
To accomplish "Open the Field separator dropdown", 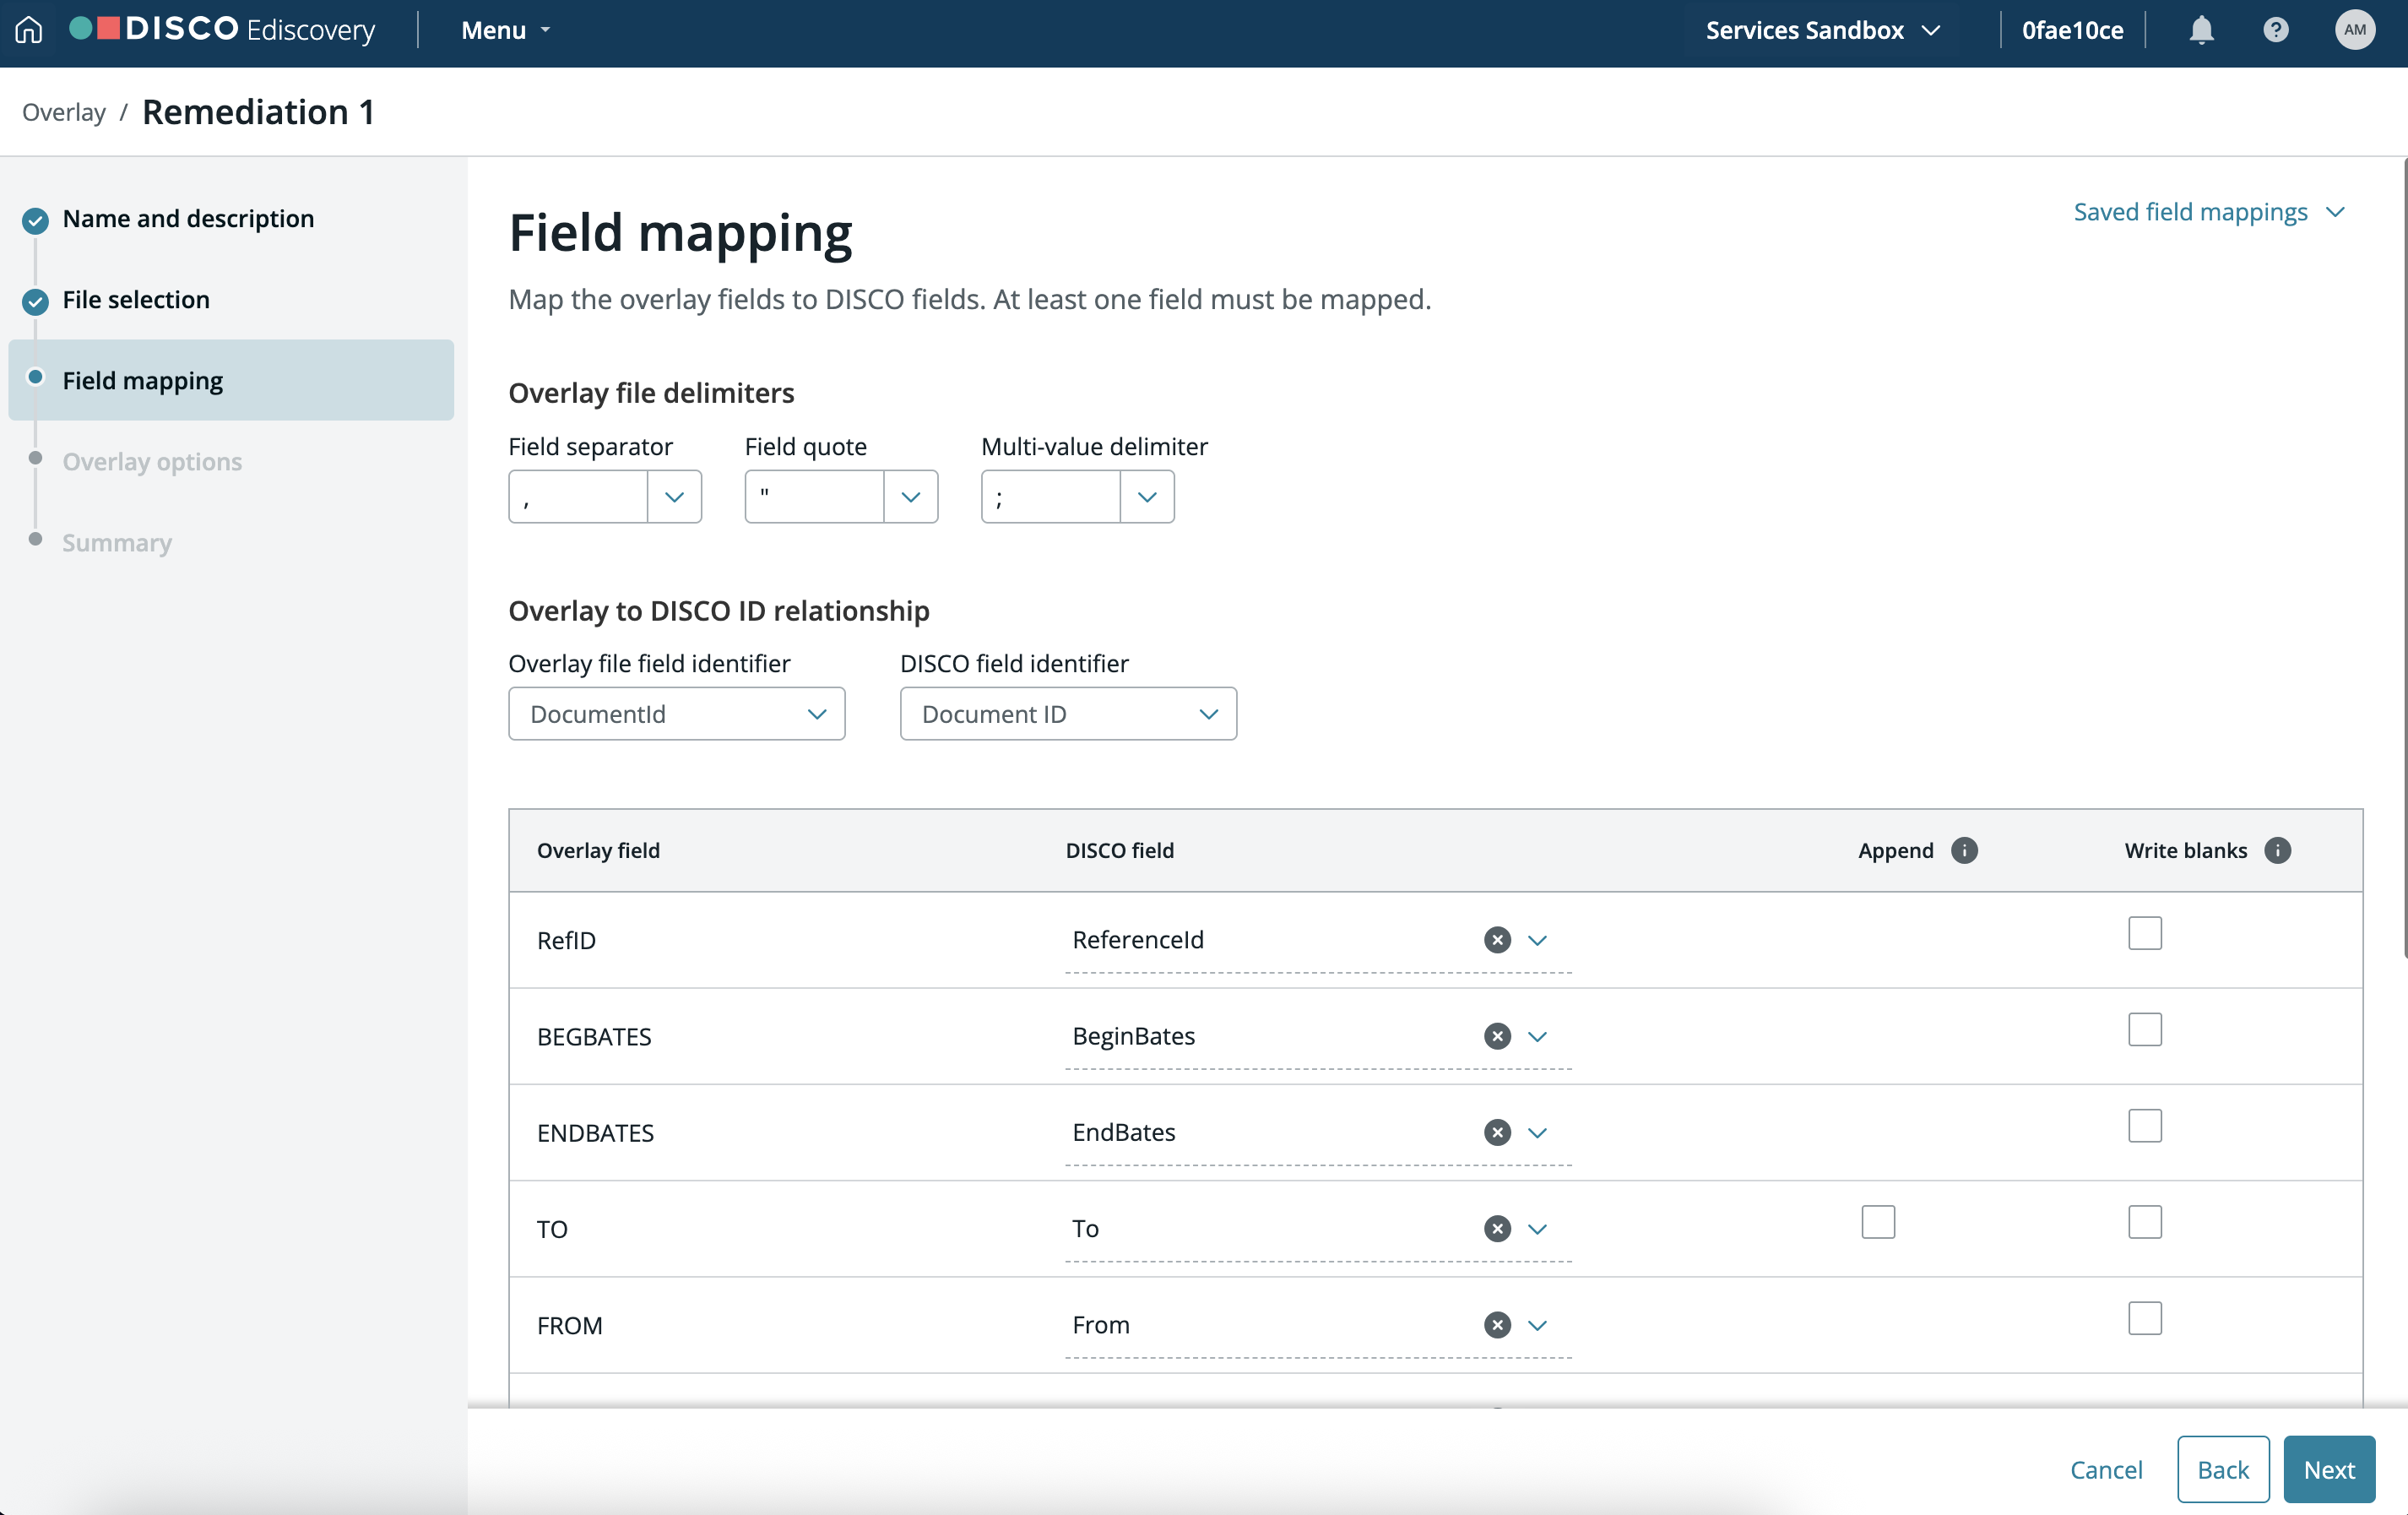I will coord(604,497).
